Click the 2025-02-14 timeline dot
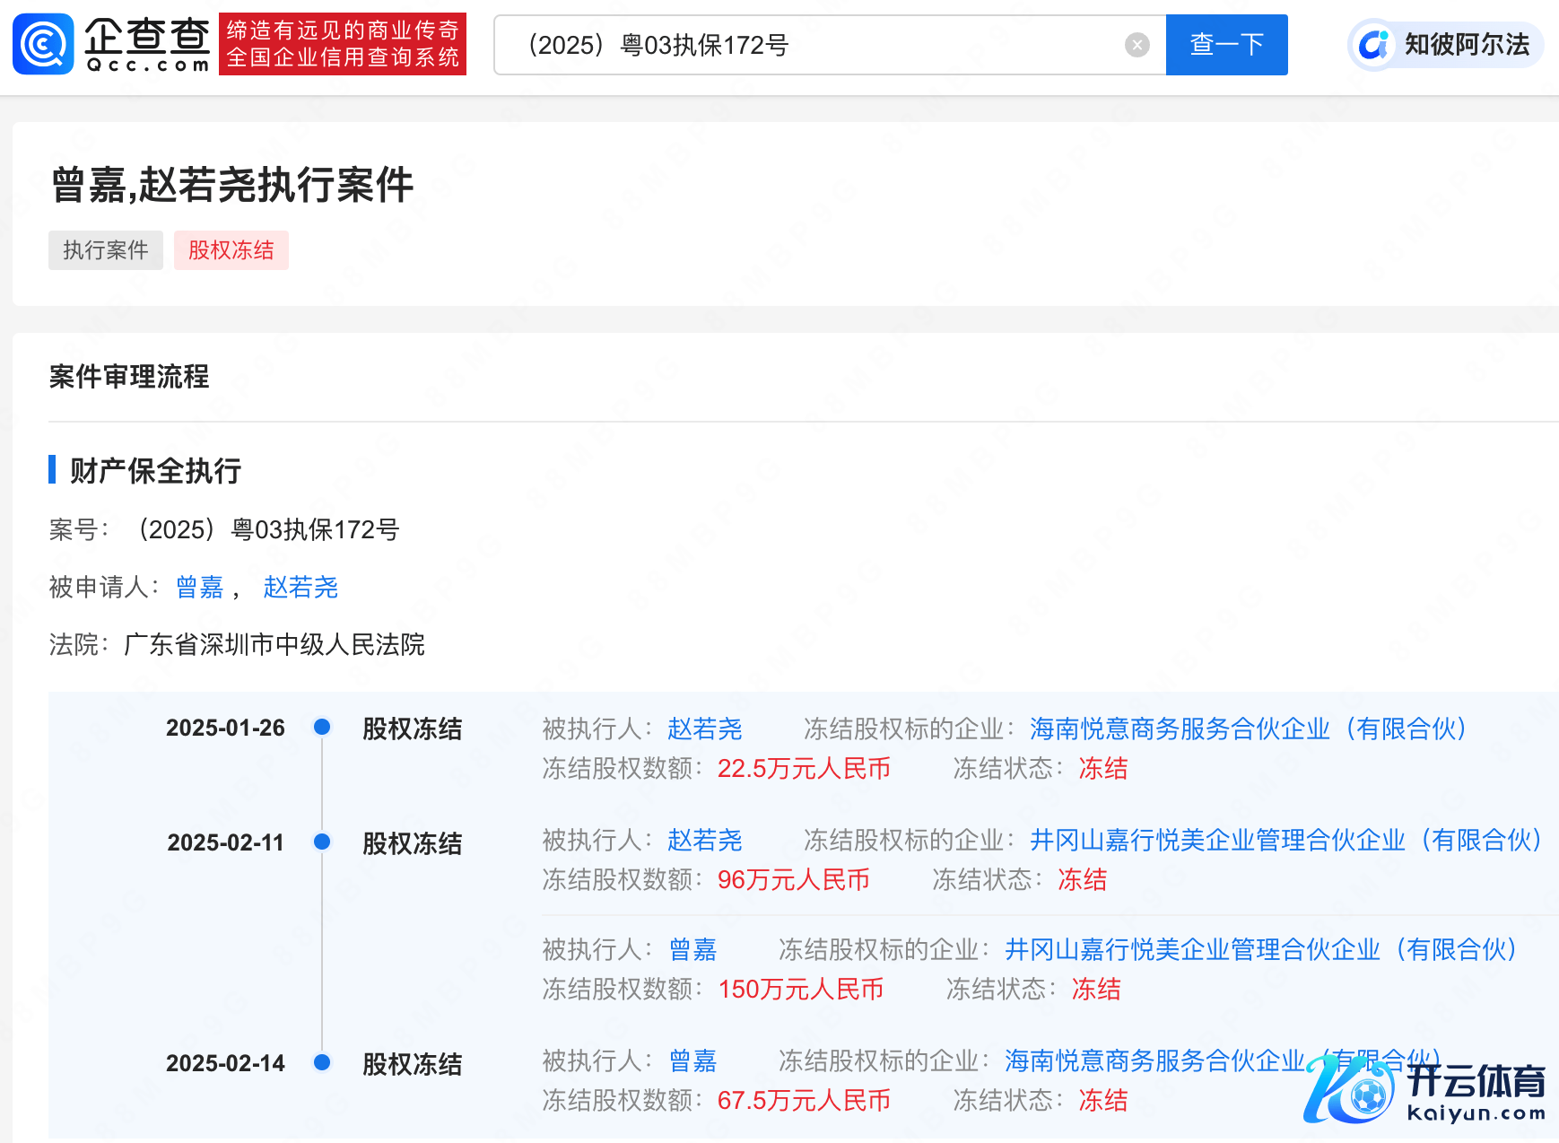Image resolution: width=1559 pixels, height=1143 pixels. tap(322, 1063)
